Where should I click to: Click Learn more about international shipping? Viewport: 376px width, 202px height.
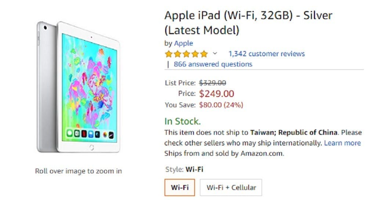point(342,143)
